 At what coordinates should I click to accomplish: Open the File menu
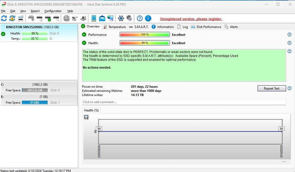pyautogui.click(x=3, y=11)
